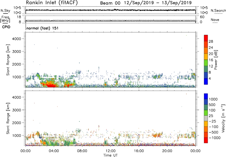This screenshot has height=157, width=226.
Task: Click the '04:00' time axis label
Action: 54,151
